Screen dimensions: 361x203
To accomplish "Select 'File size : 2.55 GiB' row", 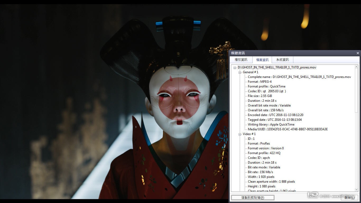I will tap(260, 96).
